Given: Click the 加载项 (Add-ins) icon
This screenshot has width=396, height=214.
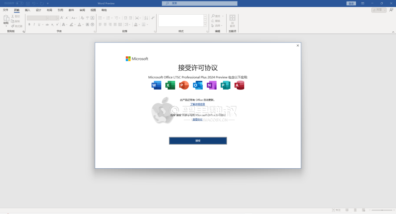Looking at the screenshot, I should (232, 18).
